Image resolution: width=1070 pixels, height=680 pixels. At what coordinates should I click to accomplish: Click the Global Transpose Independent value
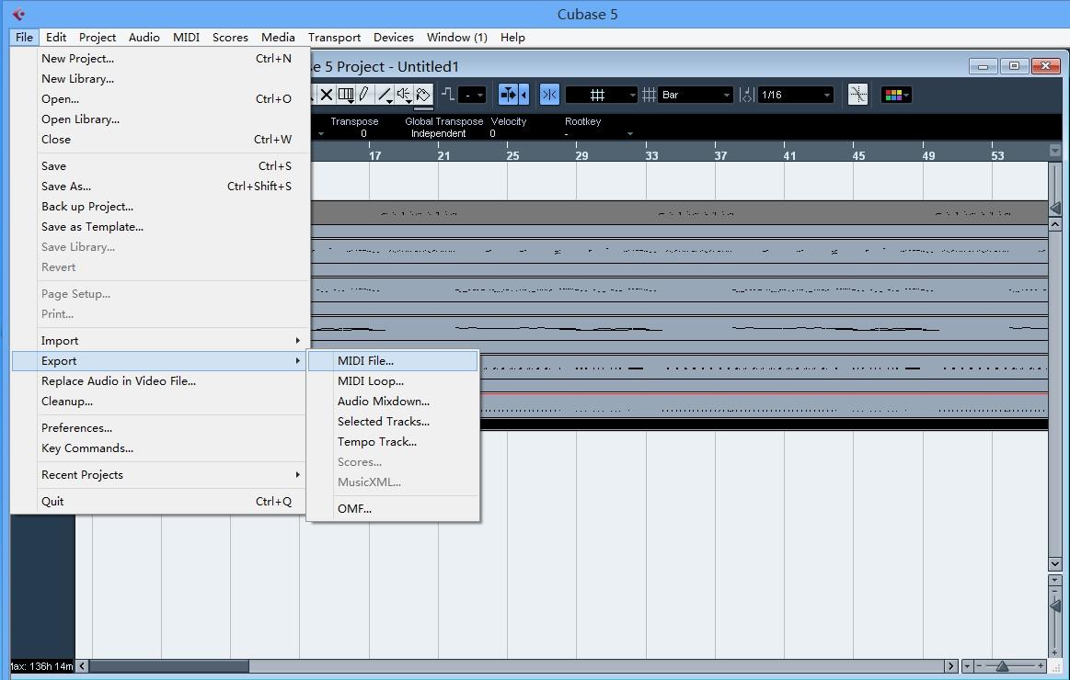point(438,133)
